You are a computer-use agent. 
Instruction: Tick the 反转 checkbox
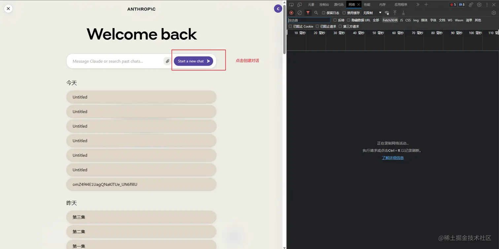pos(335,20)
